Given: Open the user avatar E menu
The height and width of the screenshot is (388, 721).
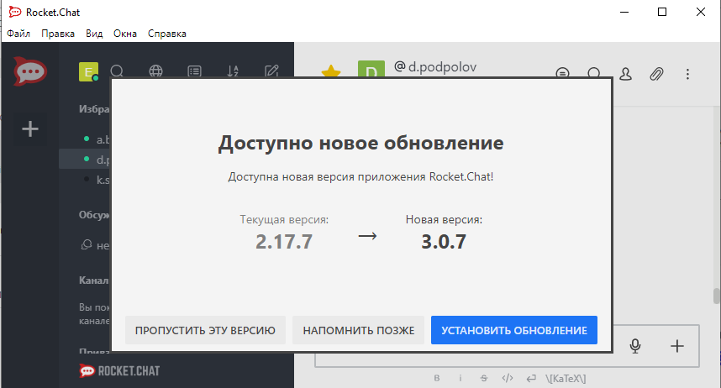Looking at the screenshot, I should click(x=89, y=71).
